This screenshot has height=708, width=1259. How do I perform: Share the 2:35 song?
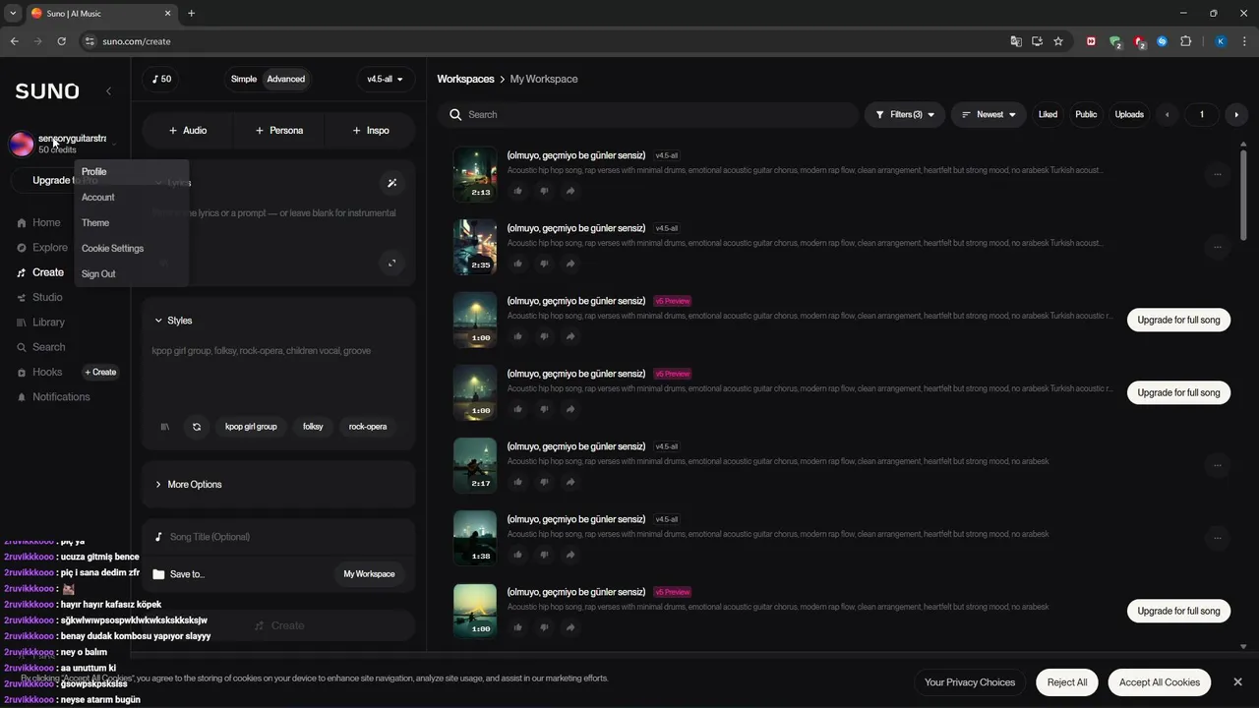click(x=570, y=264)
